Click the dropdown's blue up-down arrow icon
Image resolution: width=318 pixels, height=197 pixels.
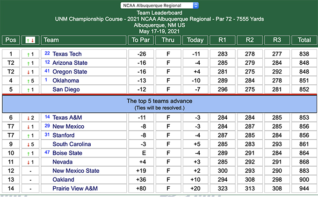pos(195,6)
